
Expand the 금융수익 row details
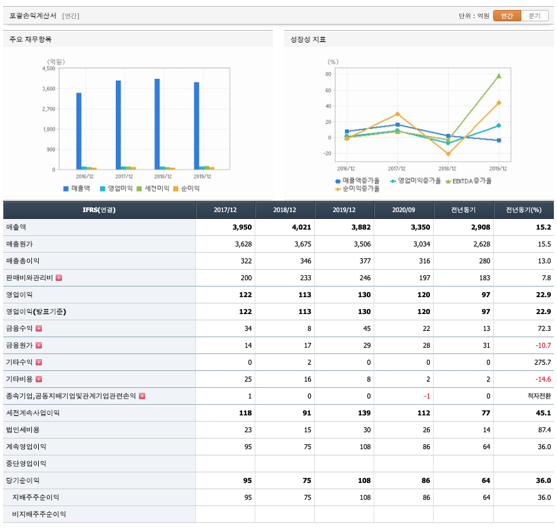(39, 328)
